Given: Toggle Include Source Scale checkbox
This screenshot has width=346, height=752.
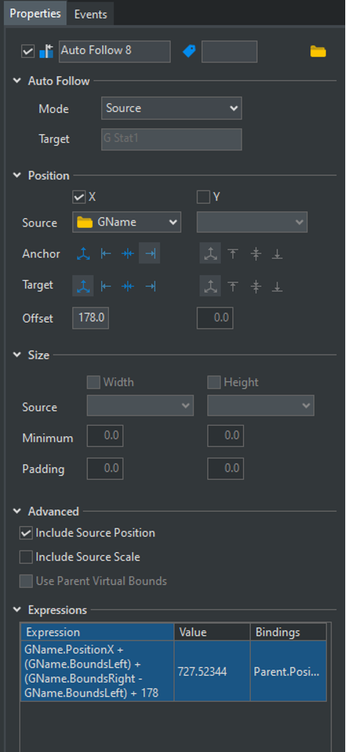Looking at the screenshot, I should tap(25, 558).
